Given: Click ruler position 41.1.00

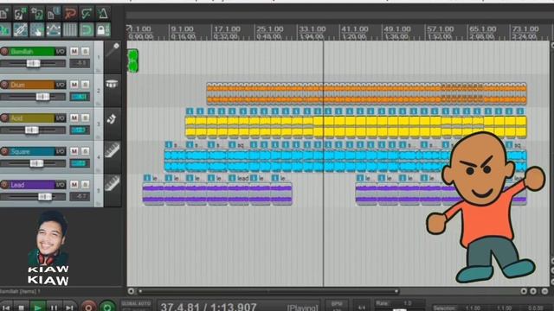Looking at the screenshot, I should (354, 29).
